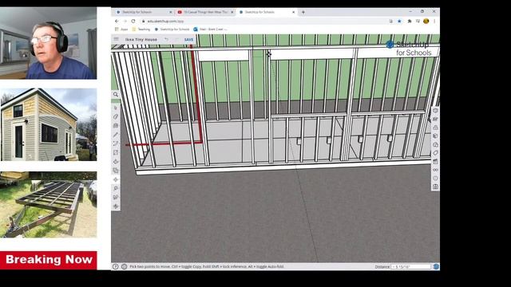The height and width of the screenshot is (287, 511).
Task: Select the active SketchUp for Schools tab
Action: coord(267,12)
